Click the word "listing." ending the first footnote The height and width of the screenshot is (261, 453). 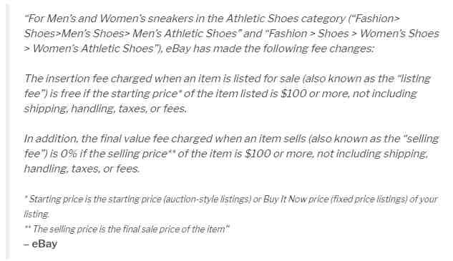36,215
